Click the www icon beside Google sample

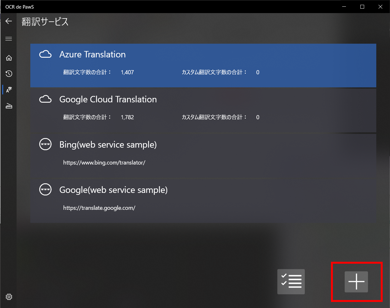[45, 189]
